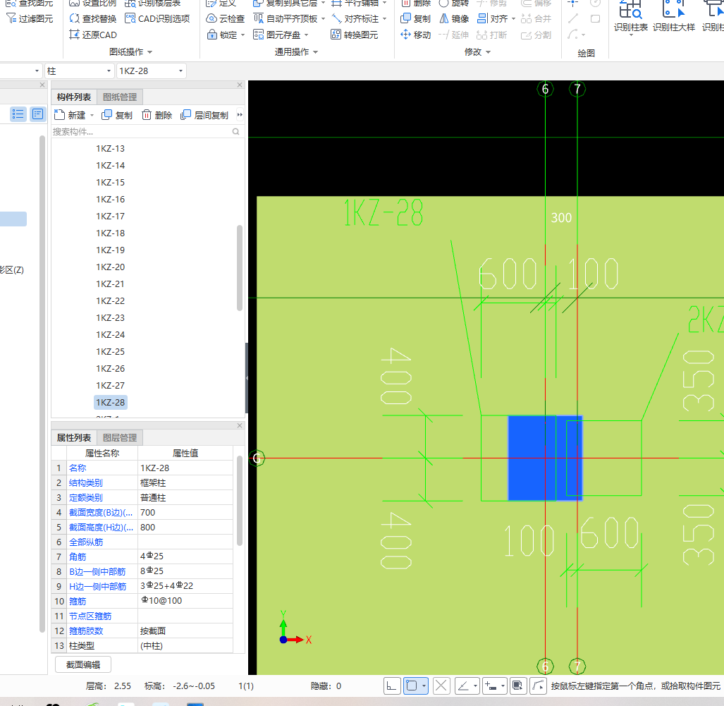Click 截面编辑 button
Image resolution: width=724 pixels, height=706 pixels.
coord(83,664)
